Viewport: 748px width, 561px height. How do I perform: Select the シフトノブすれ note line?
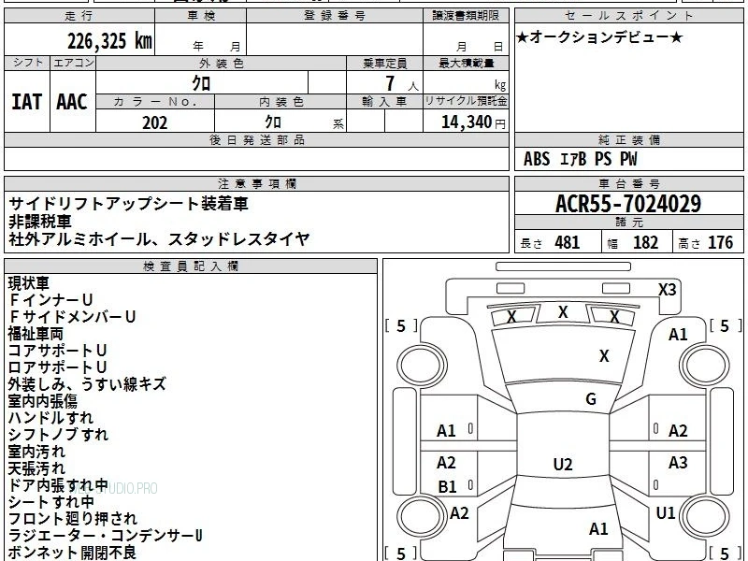(x=58, y=435)
